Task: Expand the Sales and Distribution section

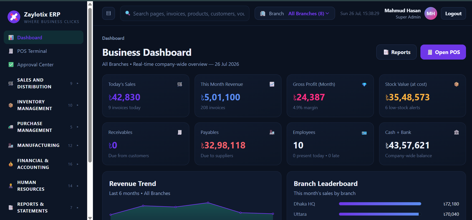Action: (43, 83)
